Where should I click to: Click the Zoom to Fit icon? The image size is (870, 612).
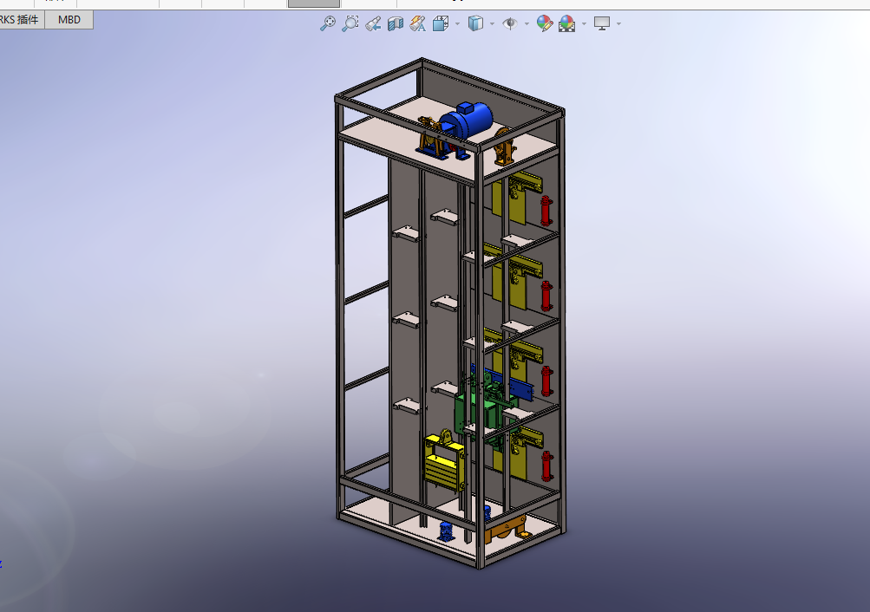(328, 23)
